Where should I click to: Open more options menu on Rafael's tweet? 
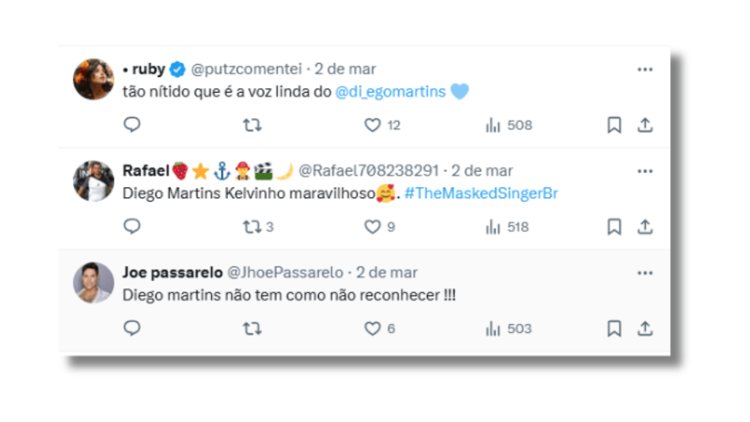click(x=645, y=171)
